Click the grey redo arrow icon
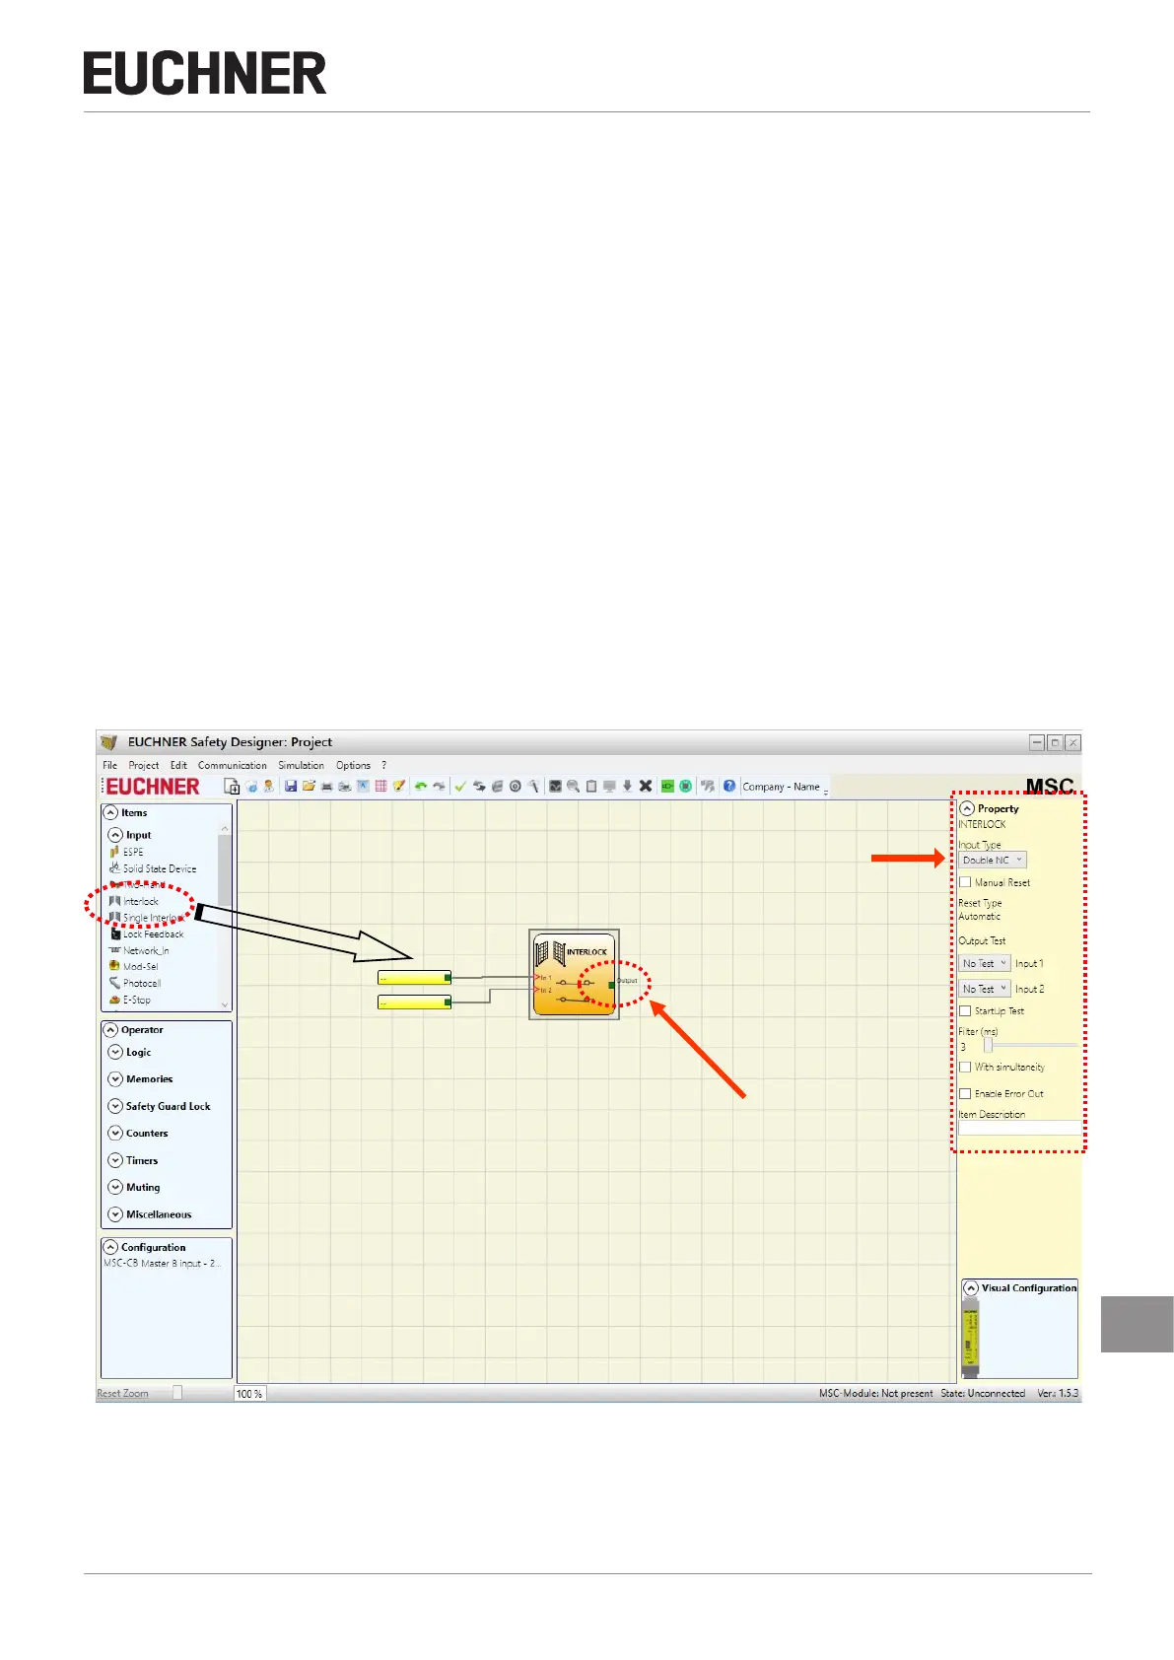The height and width of the screenshot is (1660, 1174). click(439, 786)
